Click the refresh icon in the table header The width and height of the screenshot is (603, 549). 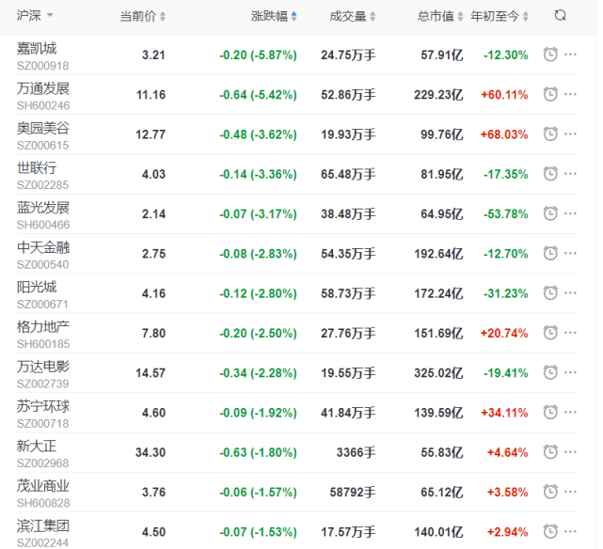pyautogui.click(x=560, y=16)
